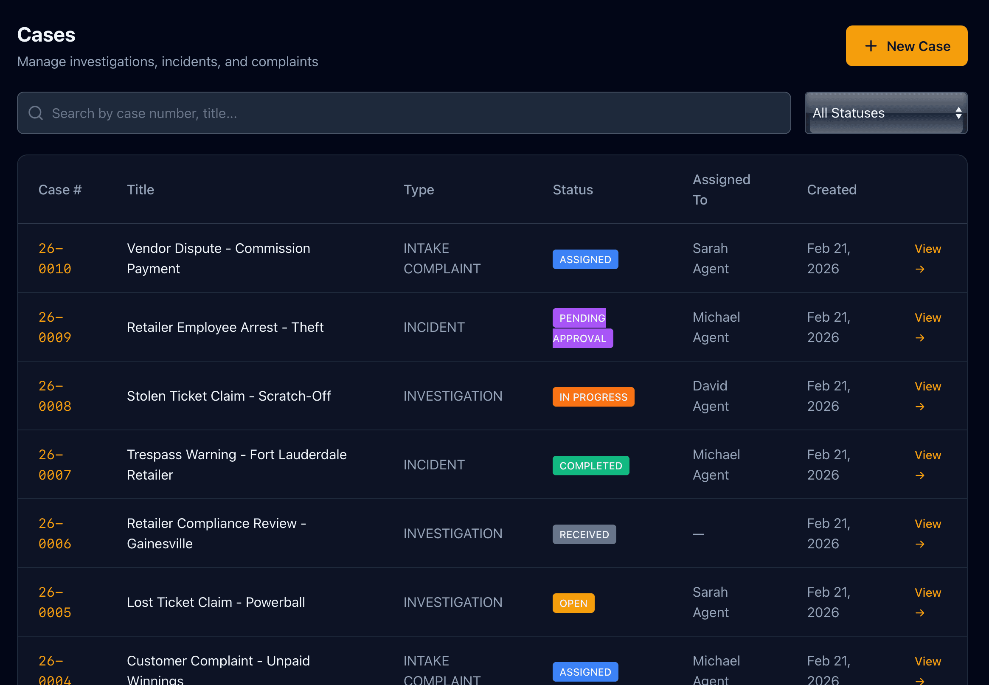The image size is (989, 685).
Task: Click the arrow icon for case 26-0005
Action: click(919, 612)
